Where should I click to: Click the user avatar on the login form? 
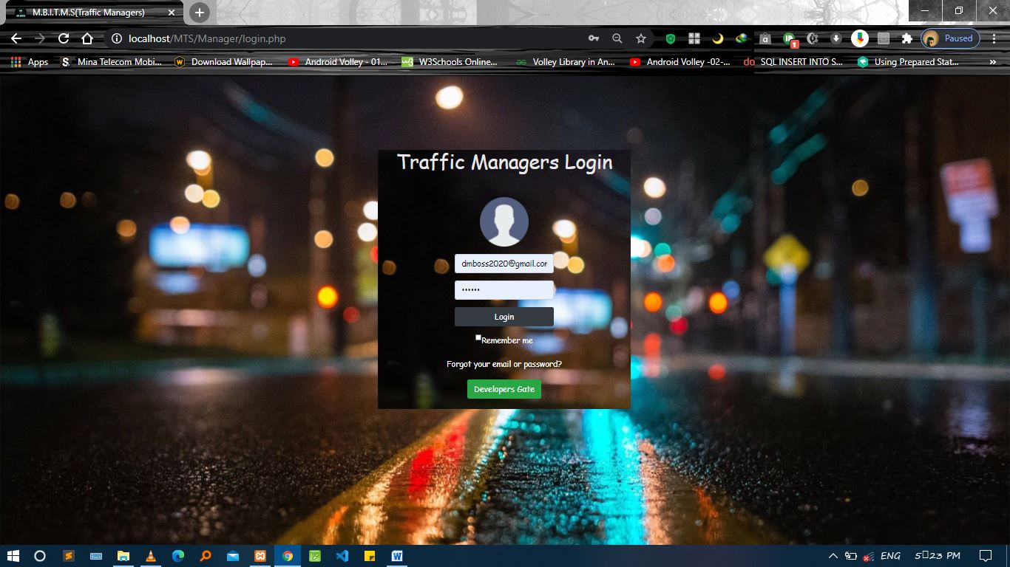(x=504, y=221)
